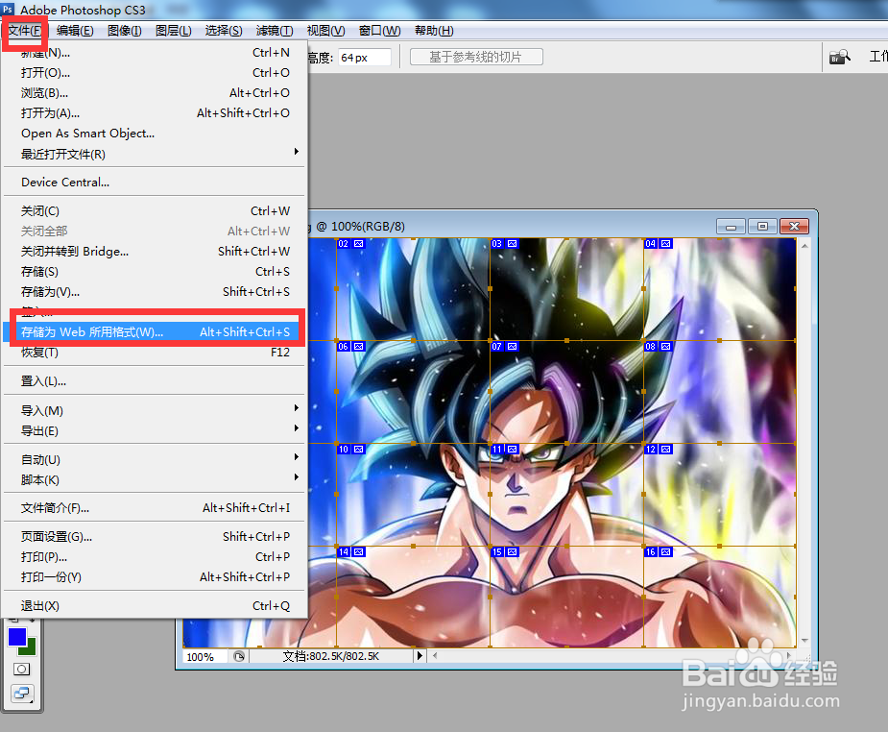This screenshot has height=732, width=888.
Task: Open the 图层(L) menu
Action: [x=174, y=31]
